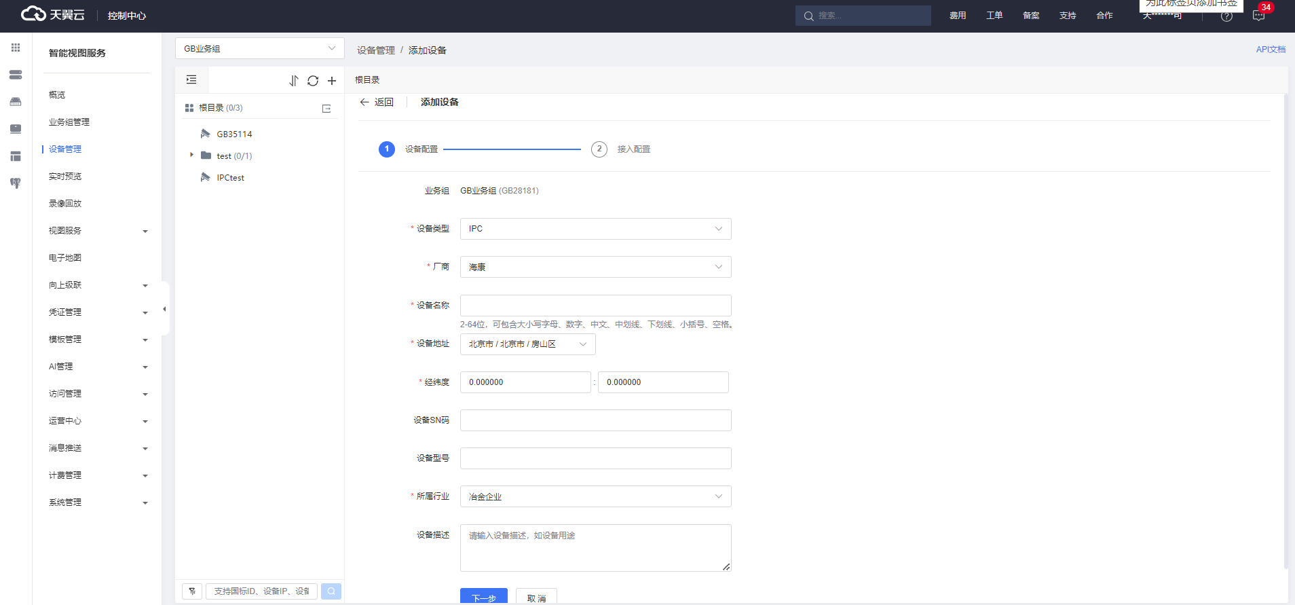Open 实时预览 in sidebar
Viewport: 1295px width, 605px height.
pyautogui.click(x=64, y=177)
